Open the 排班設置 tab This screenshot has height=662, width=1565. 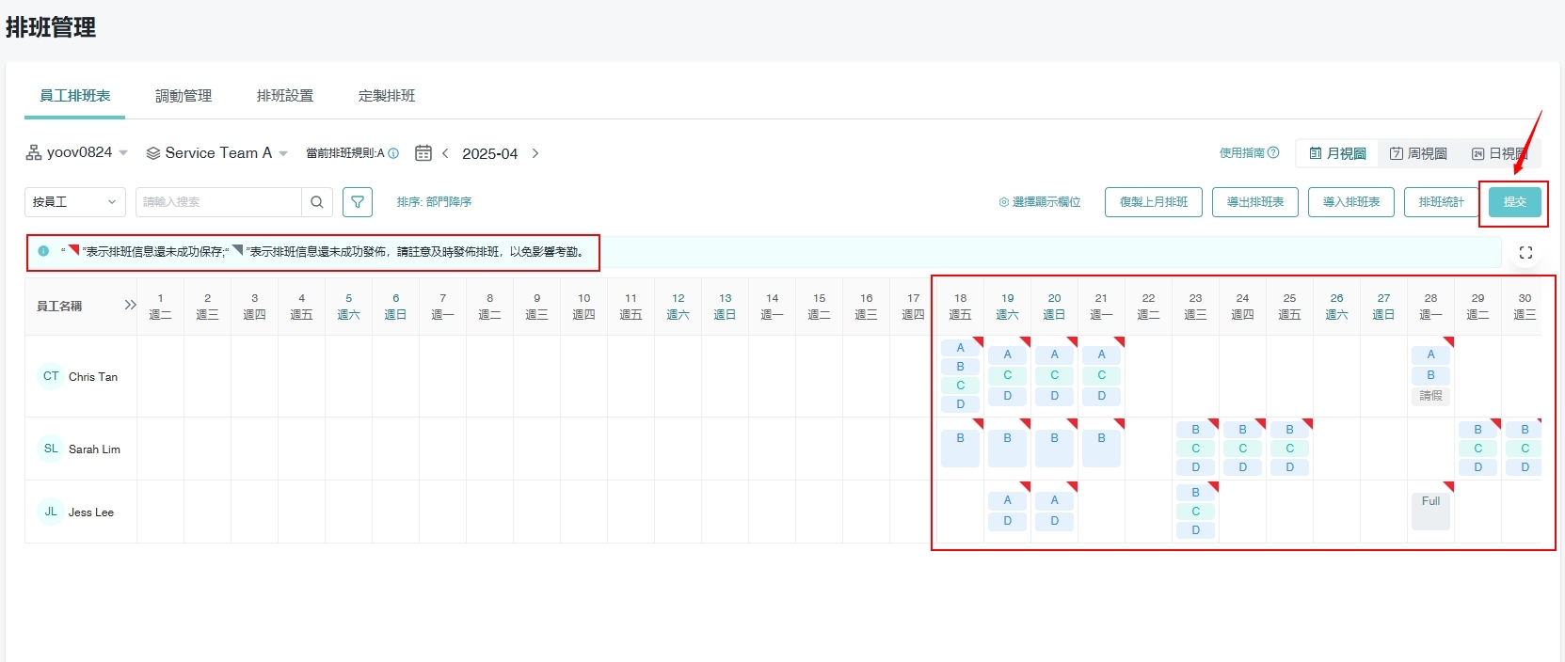pyautogui.click(x=285, y=96)
